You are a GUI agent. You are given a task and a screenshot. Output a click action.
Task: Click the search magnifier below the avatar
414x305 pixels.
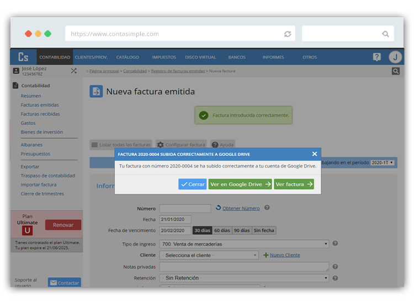[396, 71]
